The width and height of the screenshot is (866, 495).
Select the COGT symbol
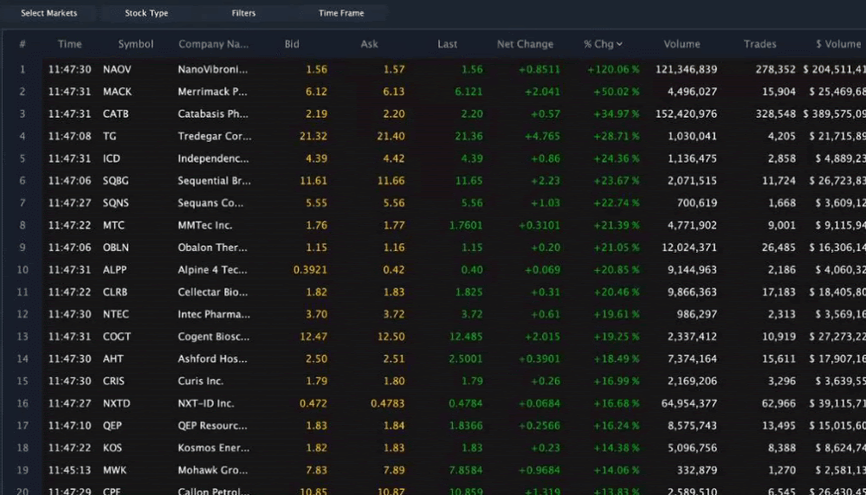pyautogui.click(x=117, y=337)
